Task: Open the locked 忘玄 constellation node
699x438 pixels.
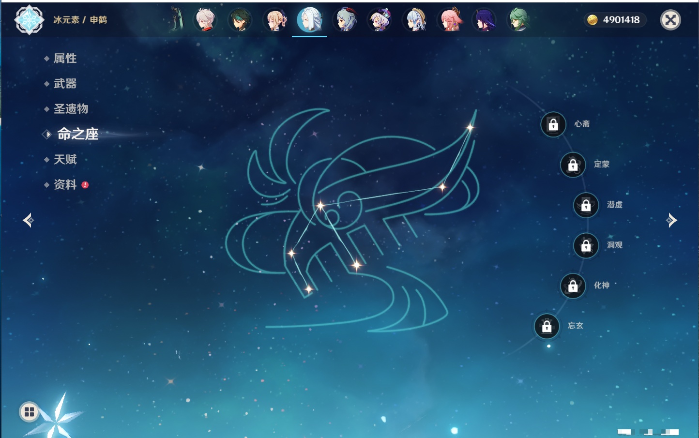Action: coord(547,326)
